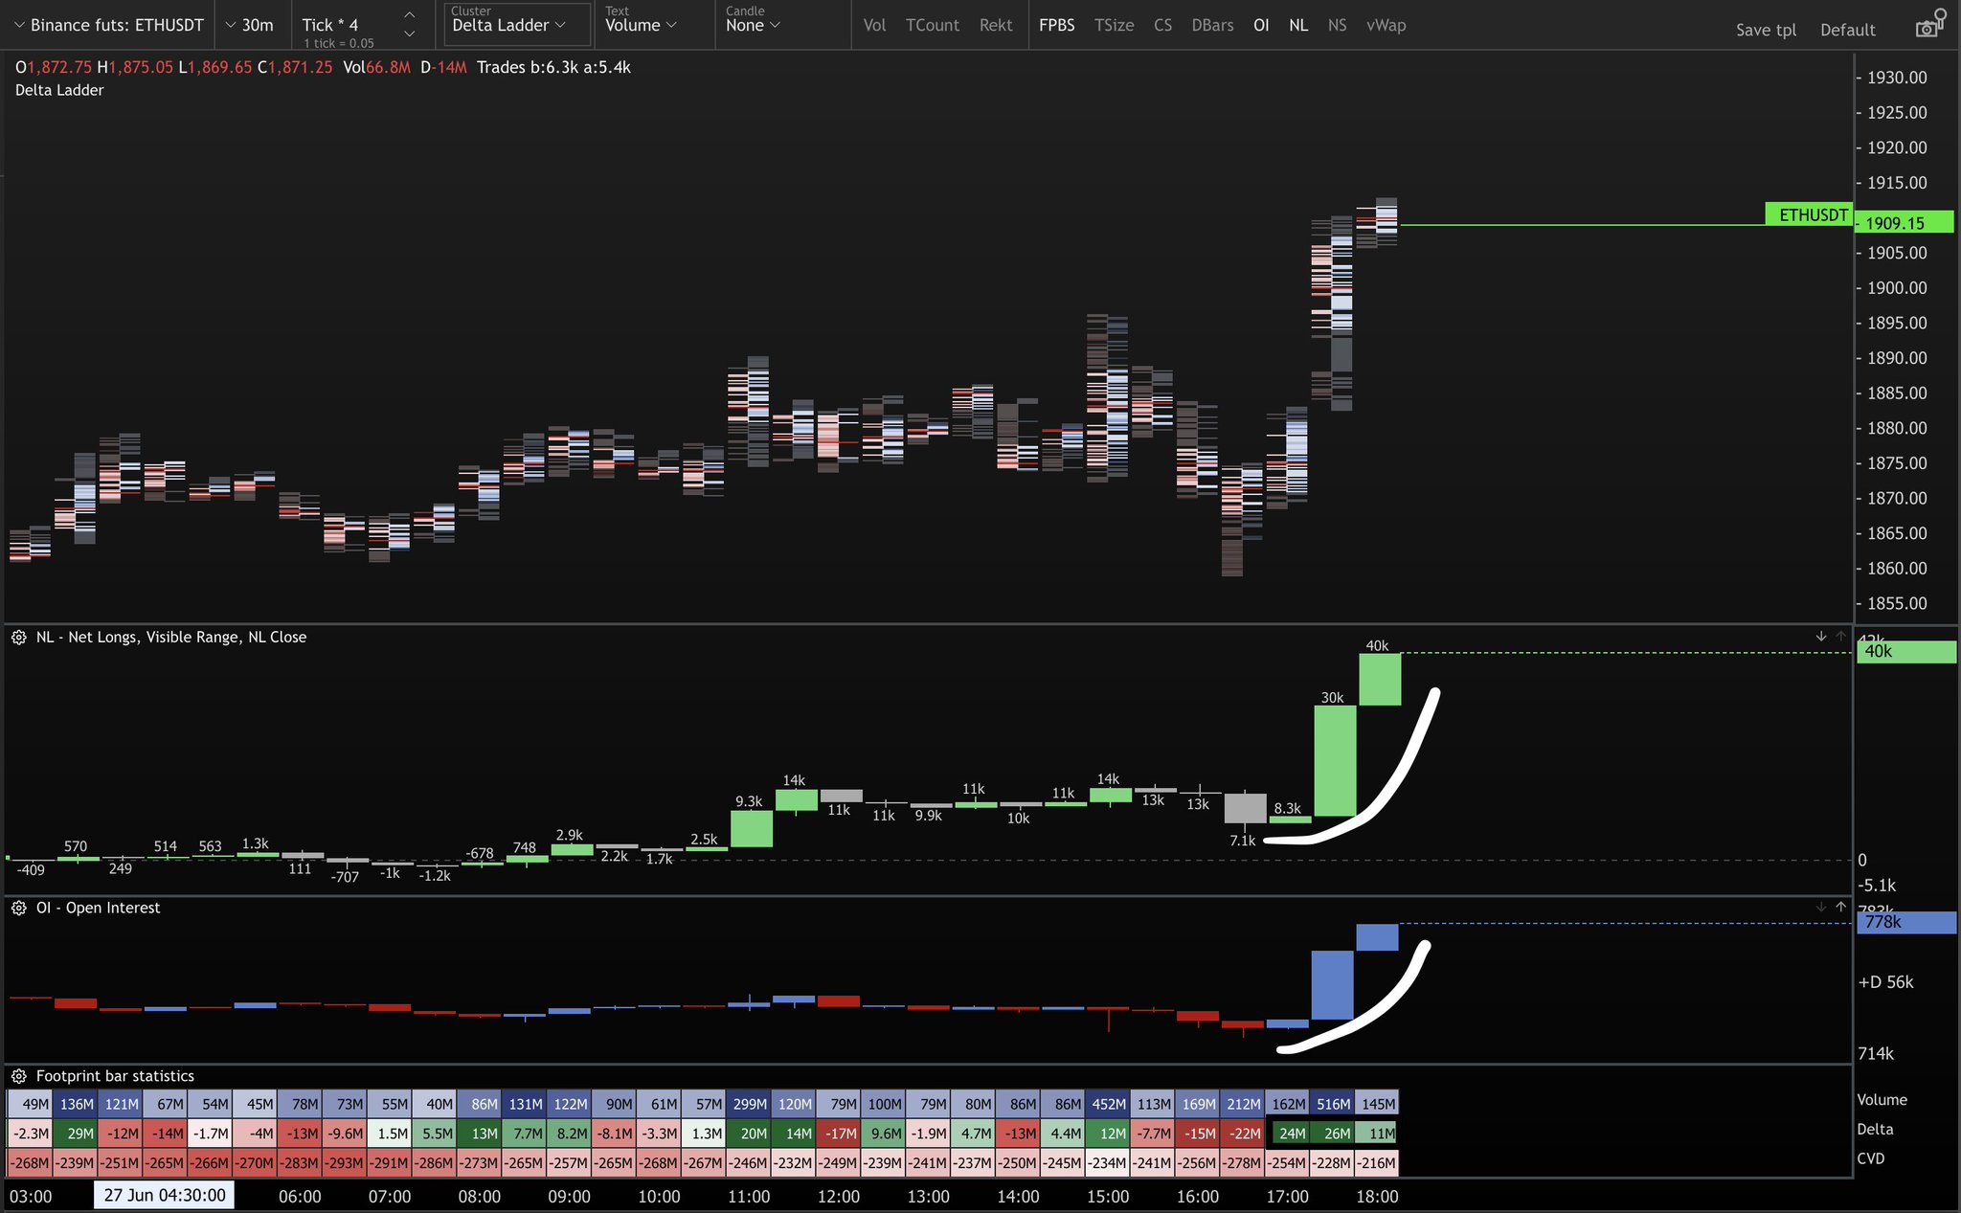The width and height of the screenshot is (1961, 1213).
Task: Toggle the NL indicator
Action: (x=1298, y=25)
